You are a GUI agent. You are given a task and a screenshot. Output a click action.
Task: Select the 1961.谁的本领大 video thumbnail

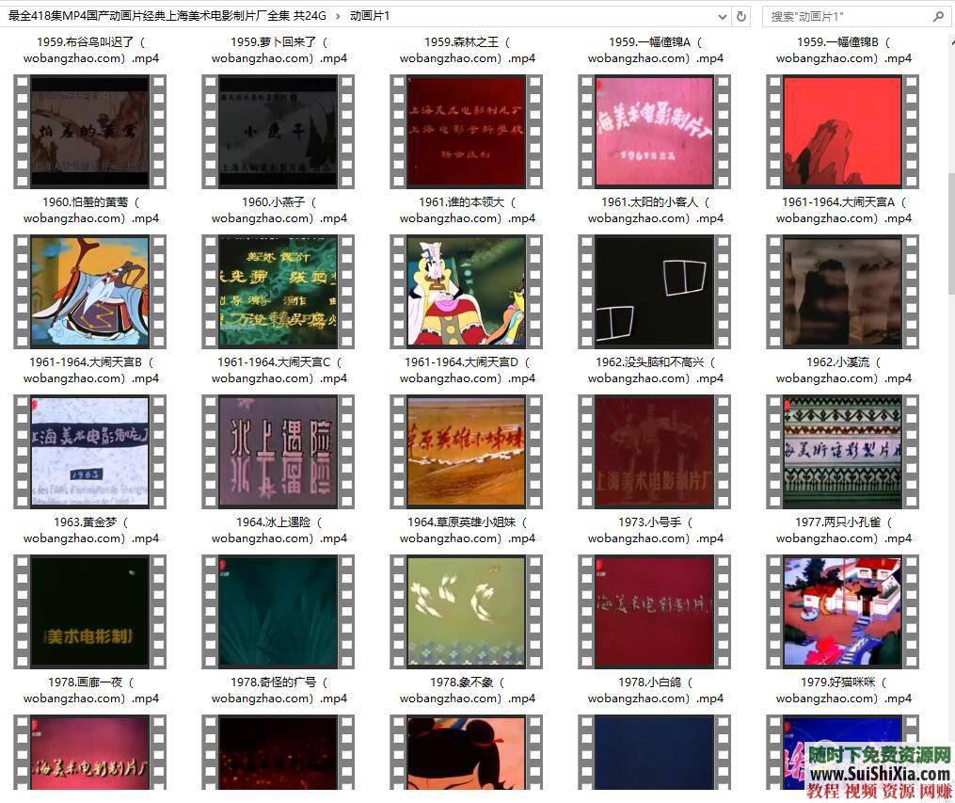(466, 132)
